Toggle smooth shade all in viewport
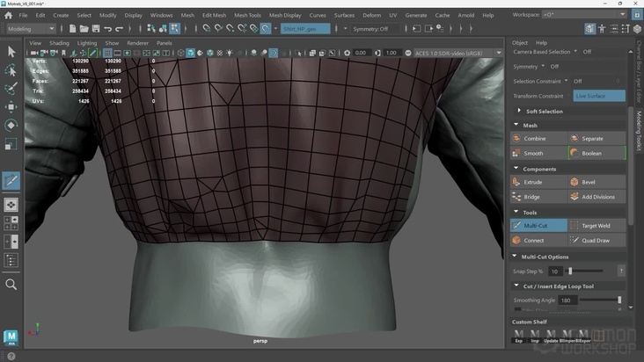Image resolution: width=644 pixels, height=362 pixels. (191, 53)
